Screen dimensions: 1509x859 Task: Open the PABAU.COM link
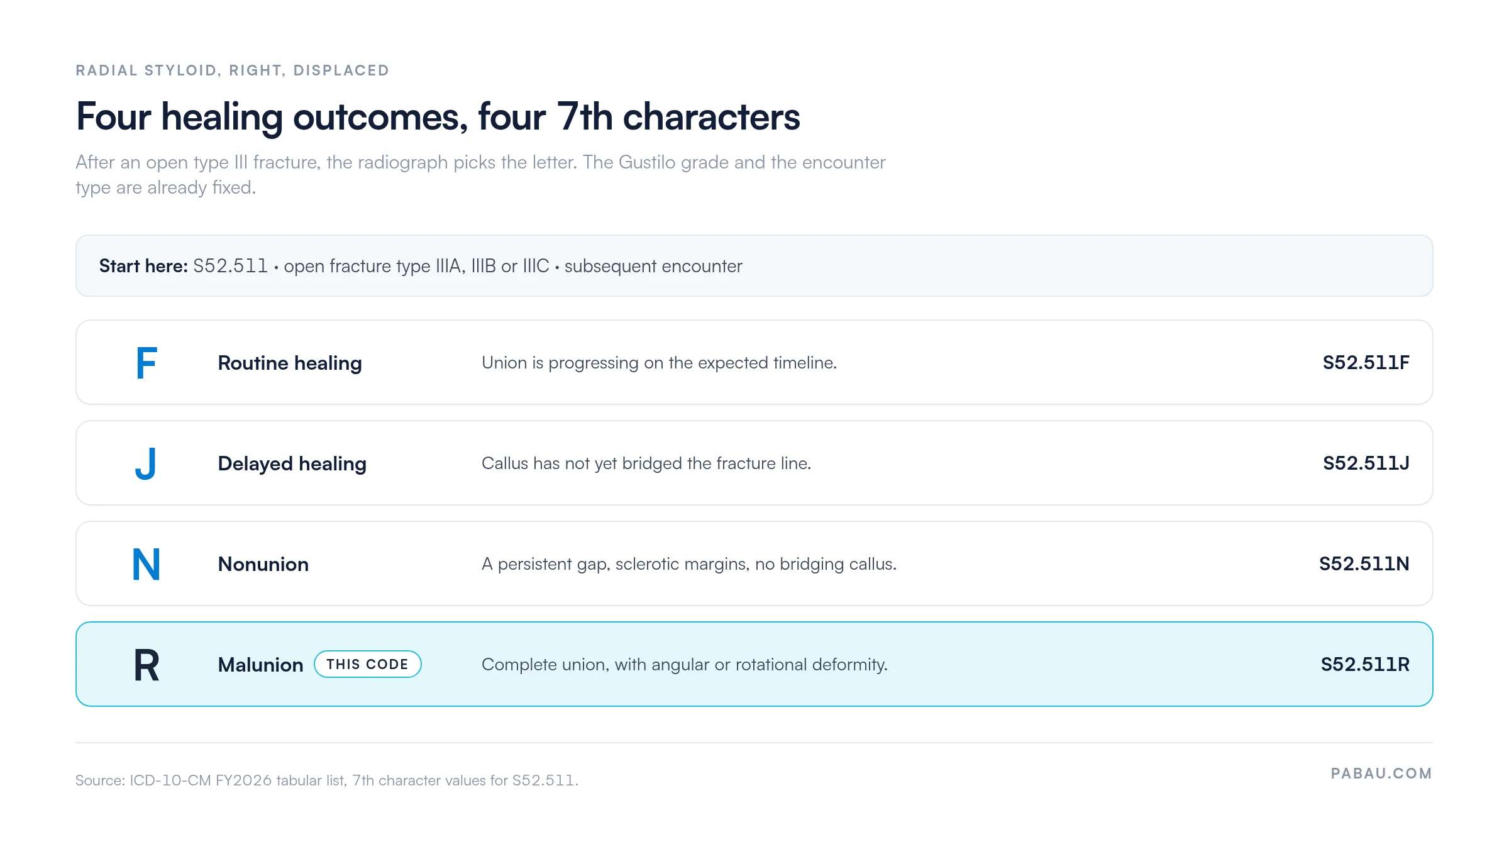click(x=1381, y=773)
